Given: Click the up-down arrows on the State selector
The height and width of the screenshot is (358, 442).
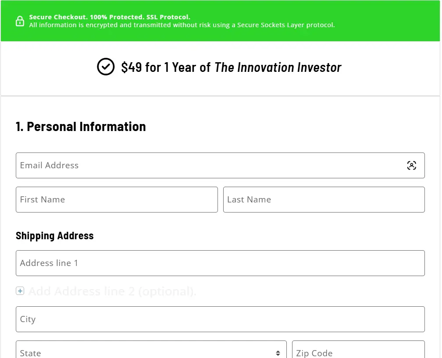Looking at the screenshot, I should (x=278, y=352).
